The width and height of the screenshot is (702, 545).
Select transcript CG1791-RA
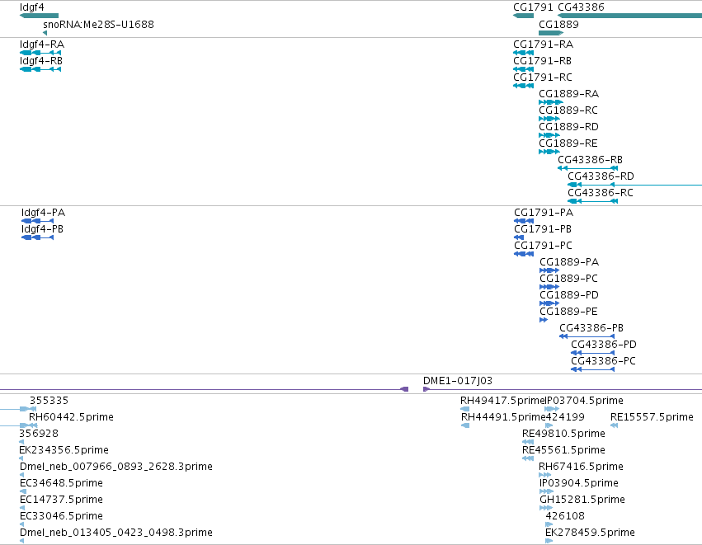[x=543, y=45]
